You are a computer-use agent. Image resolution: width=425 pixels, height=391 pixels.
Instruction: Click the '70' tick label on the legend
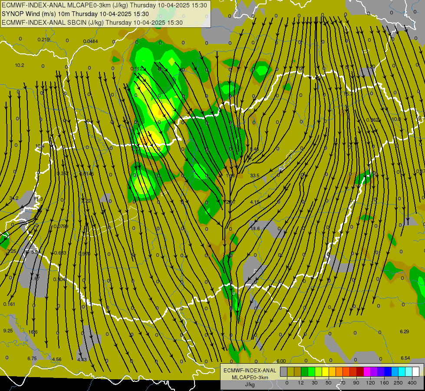[343, 383]
